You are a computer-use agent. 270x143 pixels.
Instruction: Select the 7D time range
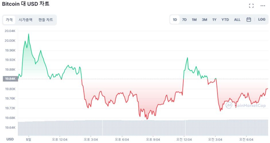184,19
